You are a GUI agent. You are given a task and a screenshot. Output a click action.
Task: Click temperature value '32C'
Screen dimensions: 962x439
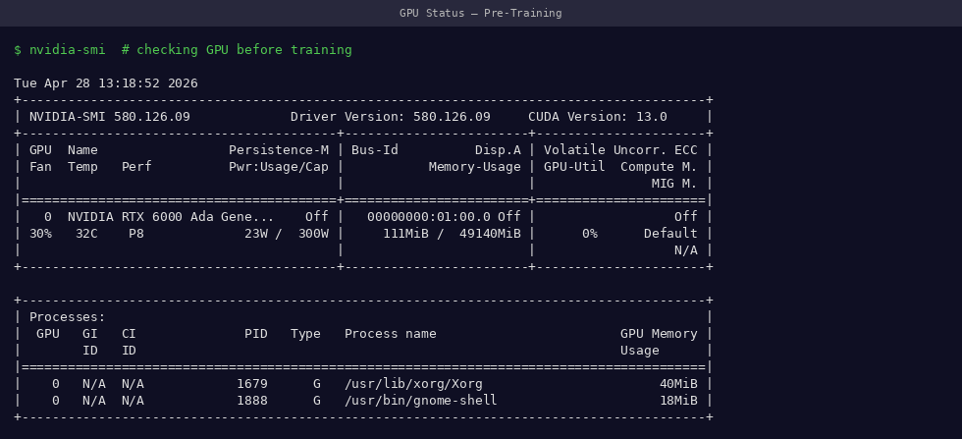[86, 234]
